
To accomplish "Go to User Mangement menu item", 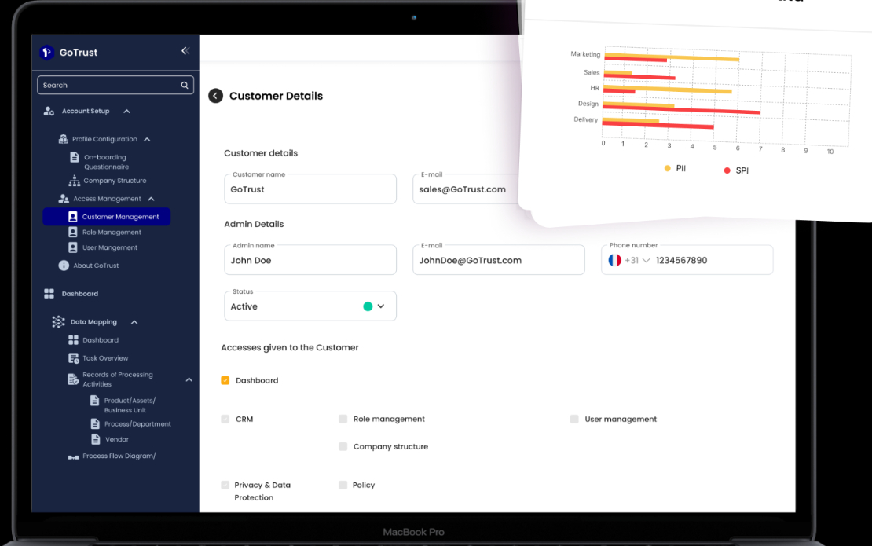I will point(110,247).
